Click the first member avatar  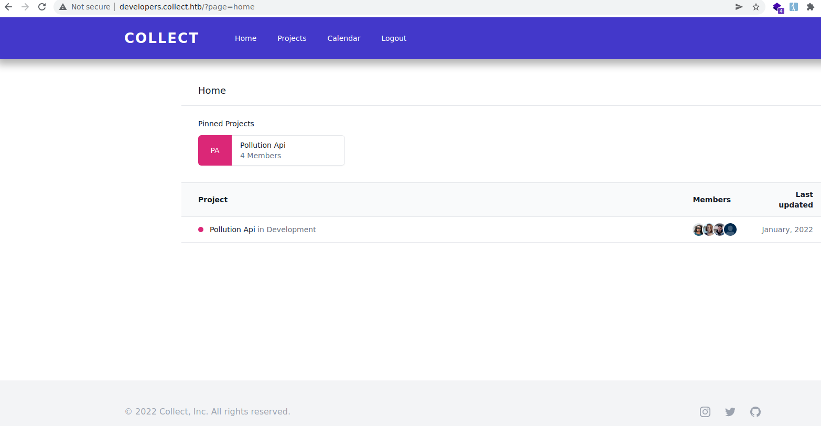[698, 230]
